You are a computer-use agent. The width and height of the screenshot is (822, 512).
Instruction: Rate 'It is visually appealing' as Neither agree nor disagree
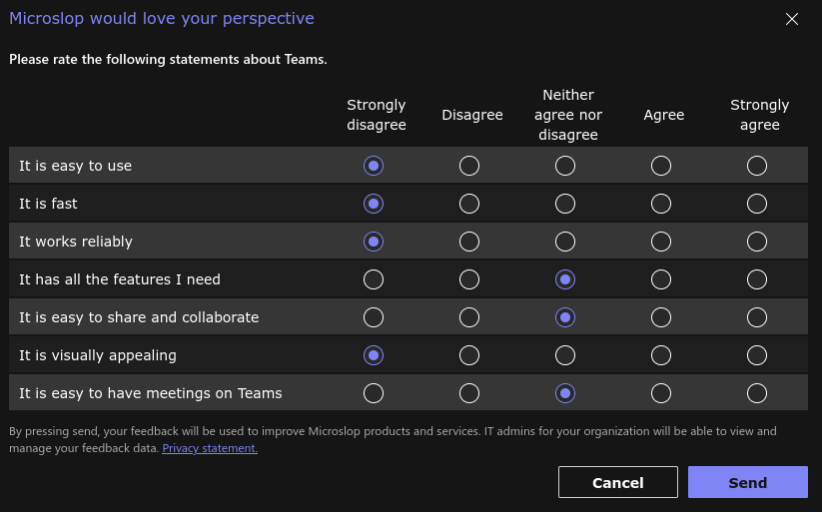(x=565, y=355)
